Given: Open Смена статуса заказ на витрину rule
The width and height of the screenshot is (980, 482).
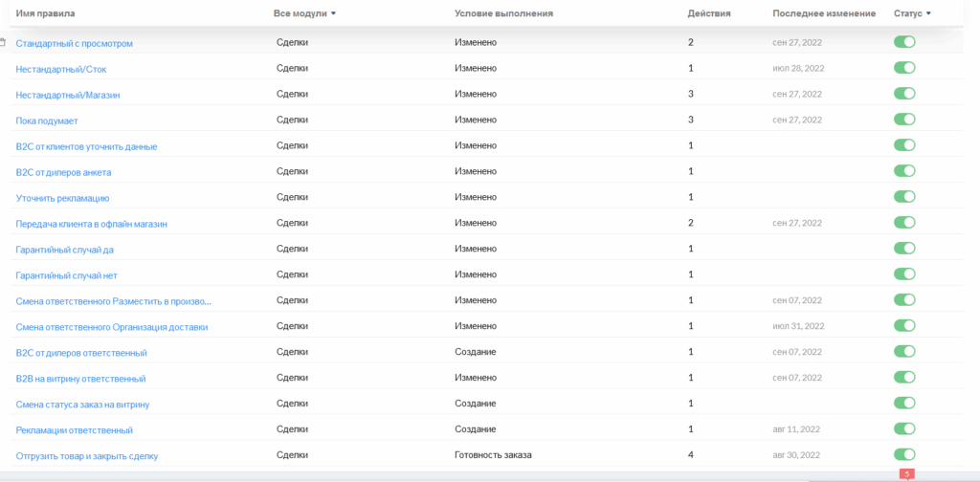Looking at the screenshot, I should click(82, 405).
